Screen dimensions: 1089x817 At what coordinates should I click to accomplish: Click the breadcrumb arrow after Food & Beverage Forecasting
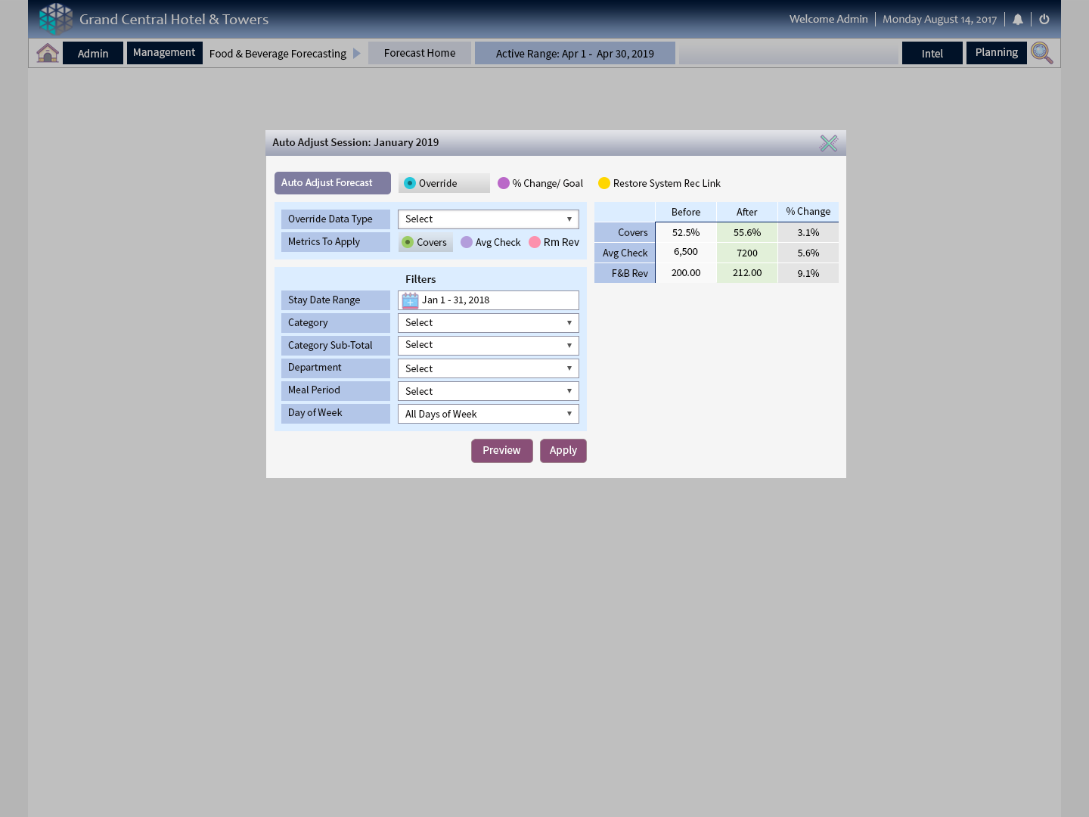click(357, 54)
